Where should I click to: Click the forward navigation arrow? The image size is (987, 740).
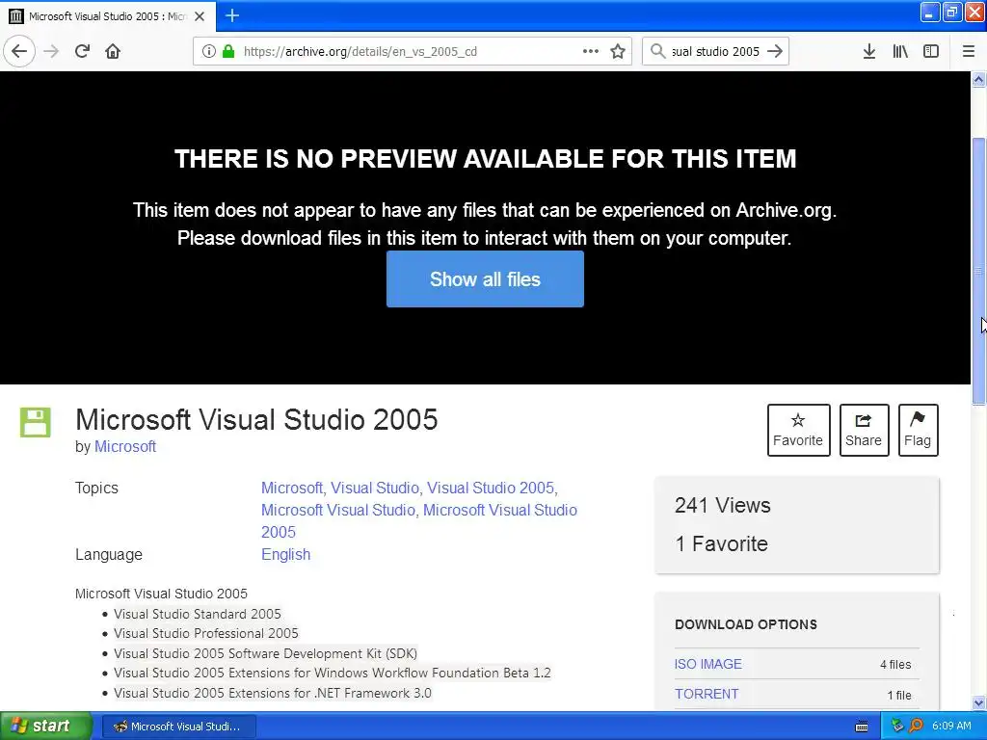pyautogui.click(x=51, y=51)
